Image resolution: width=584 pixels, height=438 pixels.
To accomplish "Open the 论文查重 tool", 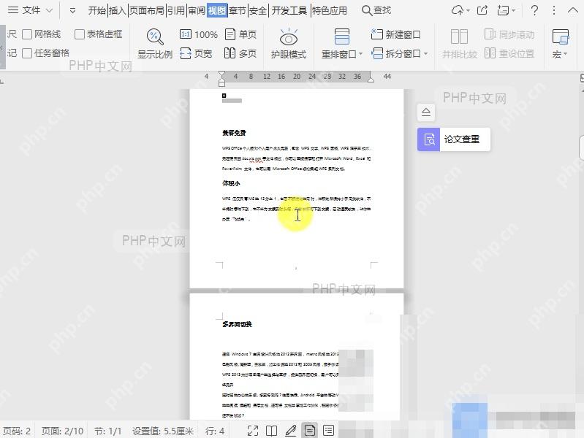I will click(x=454, y=139).
